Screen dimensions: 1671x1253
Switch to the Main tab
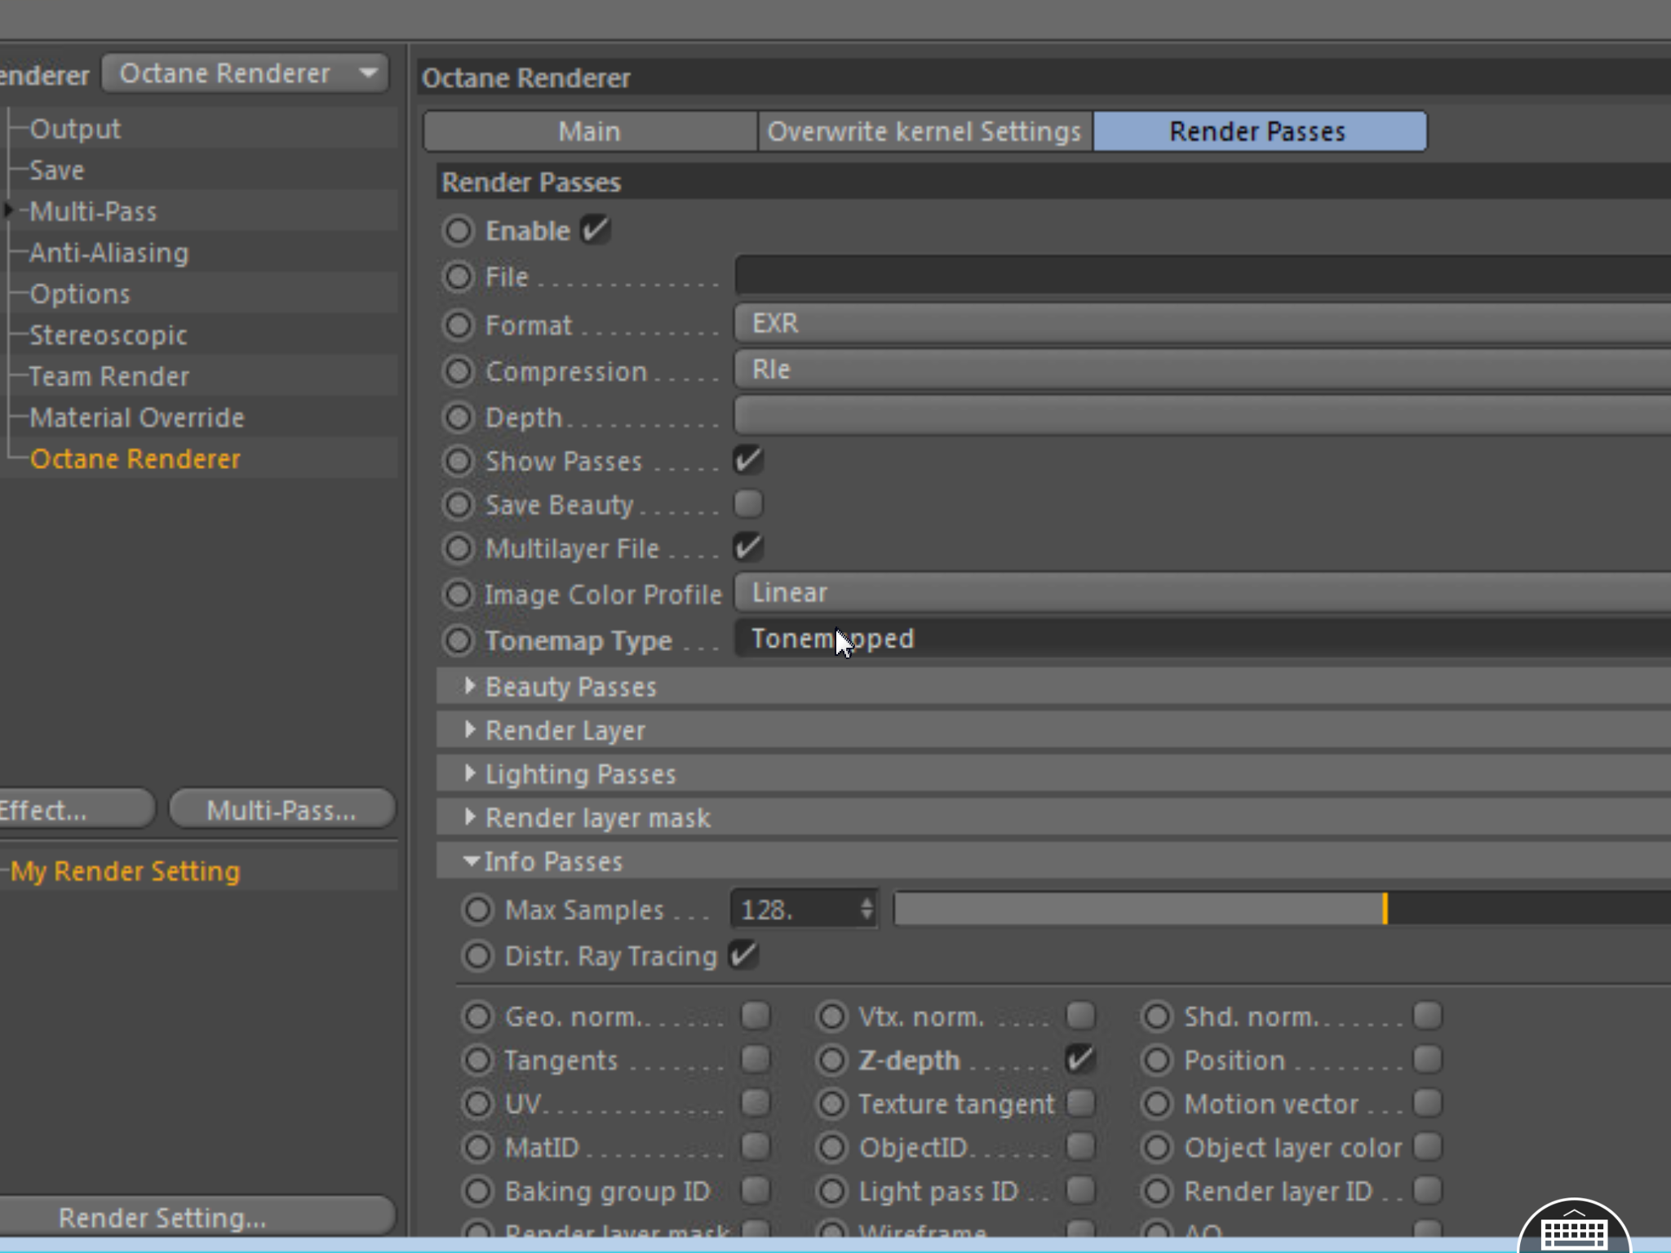pos(589,131)
